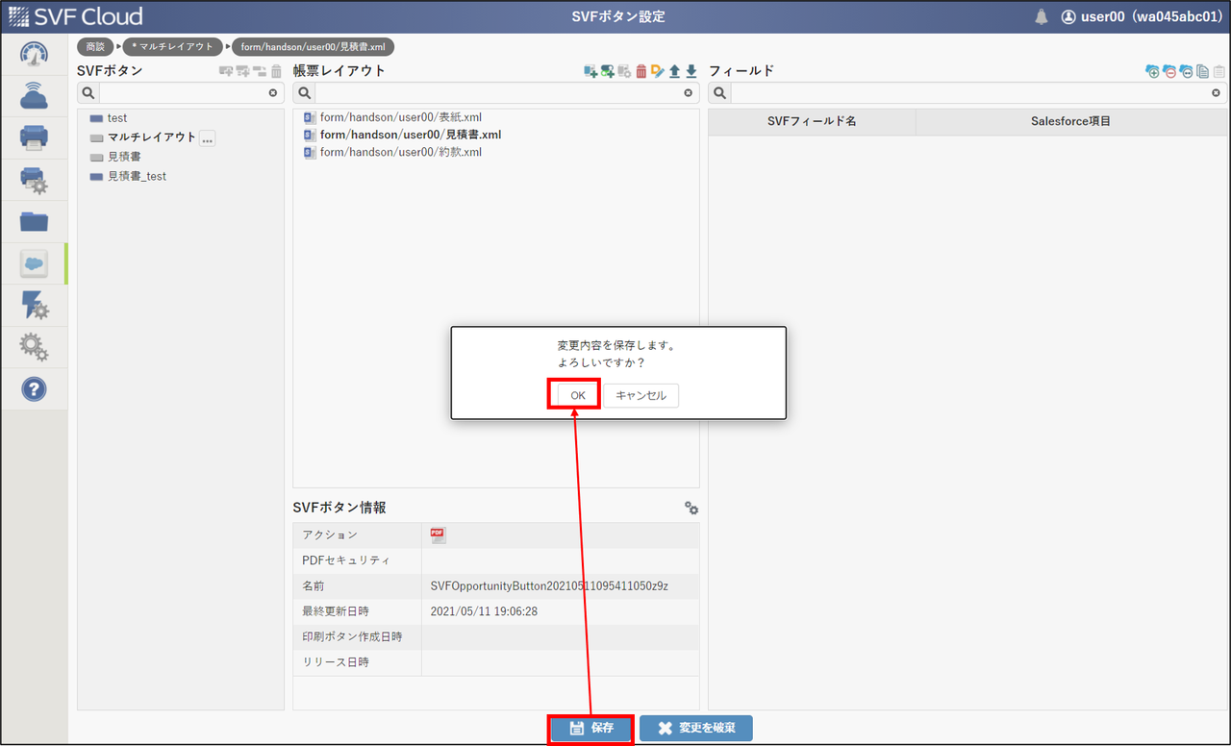Click the add Salesforce field cloud-plus icon
The image size is (1231, 746).
1153,71
